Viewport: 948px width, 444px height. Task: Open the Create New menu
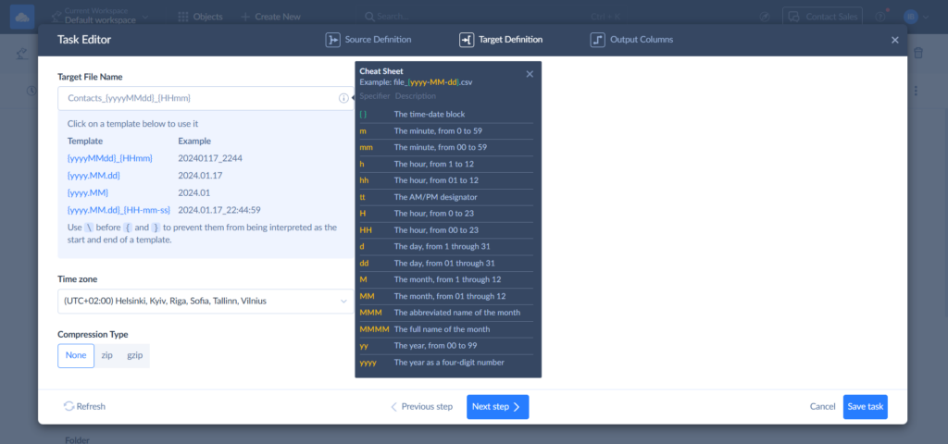pyautogui.click(x=270, y=17)
